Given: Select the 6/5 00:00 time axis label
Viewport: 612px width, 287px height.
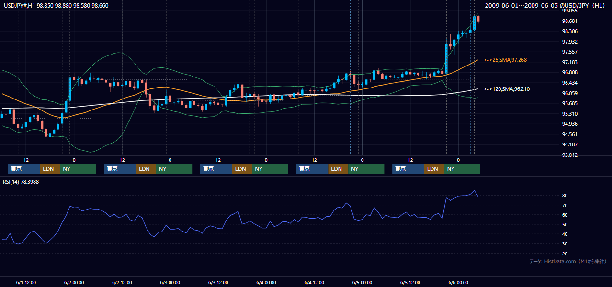Looking at the screenshot, I should [362, 282].
